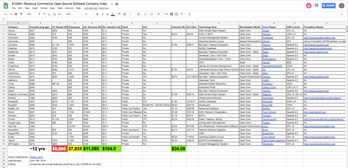
Task: Insert a chart from the toolbar
Action: 176,14
